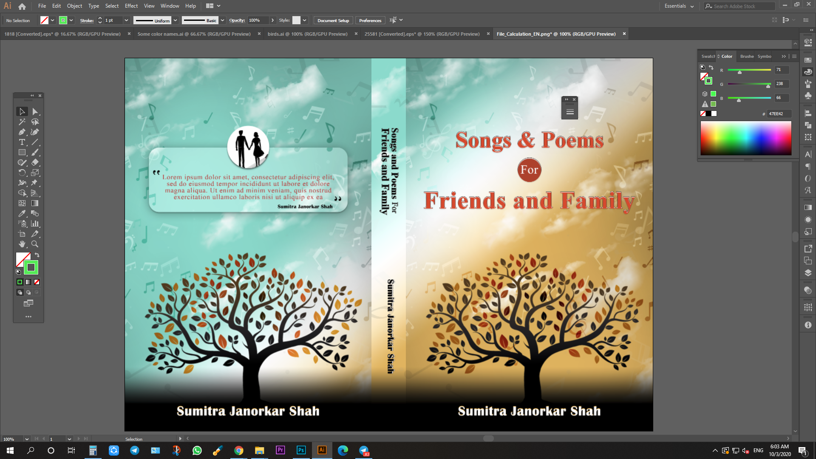Select the Rotate tool

tap(22, 173)
